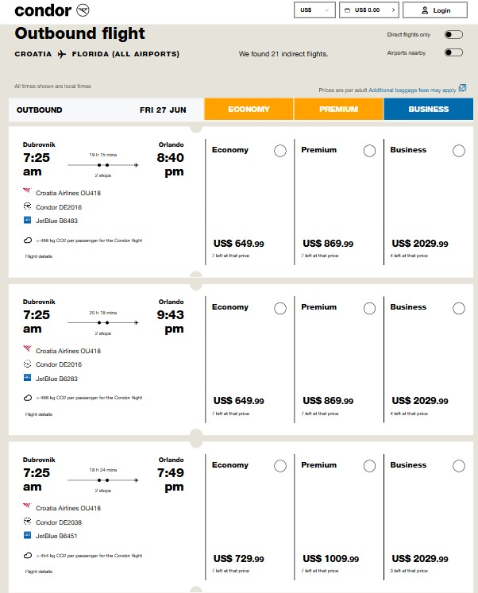Viewport: 478px width, 593px height.
Task: Click JetBlue logo beside B6283
Action: pos(27,377)
